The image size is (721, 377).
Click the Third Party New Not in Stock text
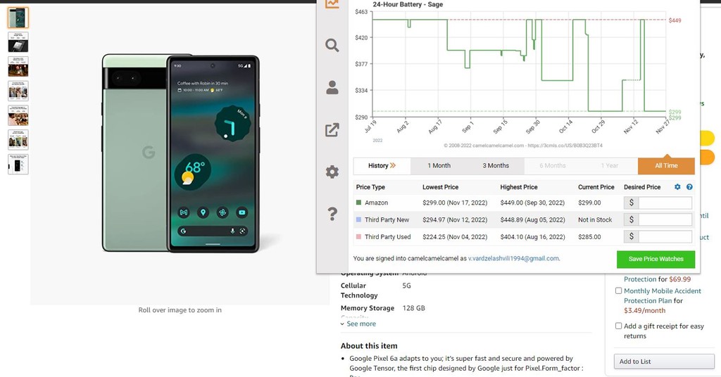pos(595,220)
